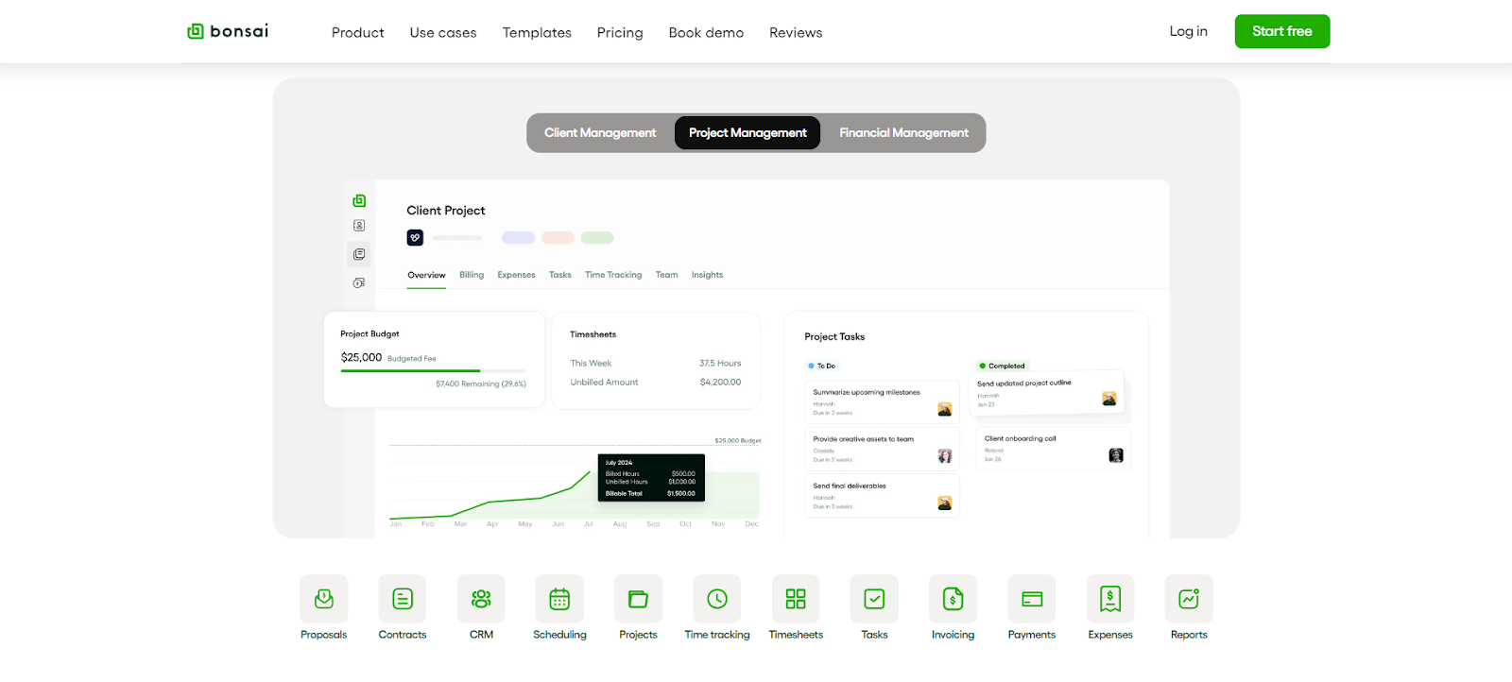Open the Insights project tab
The height and width of the screenshot is (682, 1512).
click(707, 275)
